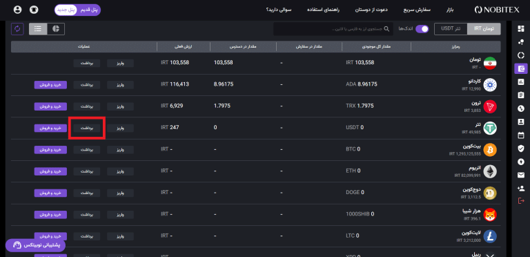
Task: Switch to list view
Action: pos(38,29)
